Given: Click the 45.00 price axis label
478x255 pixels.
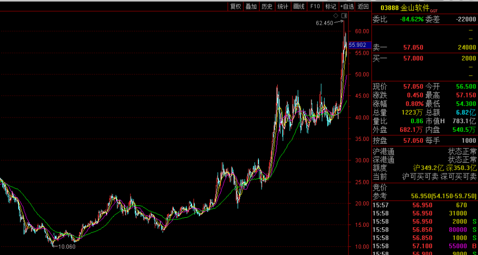Looking at the screenshot, I should pos(361,96).
